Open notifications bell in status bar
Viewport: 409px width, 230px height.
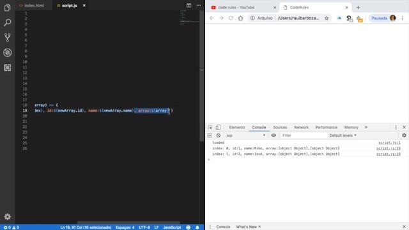(x=197, y=227)
